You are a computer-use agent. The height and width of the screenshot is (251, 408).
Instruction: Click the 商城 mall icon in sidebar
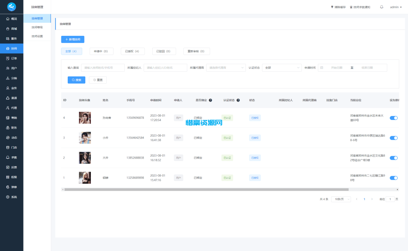coord(8,29)
